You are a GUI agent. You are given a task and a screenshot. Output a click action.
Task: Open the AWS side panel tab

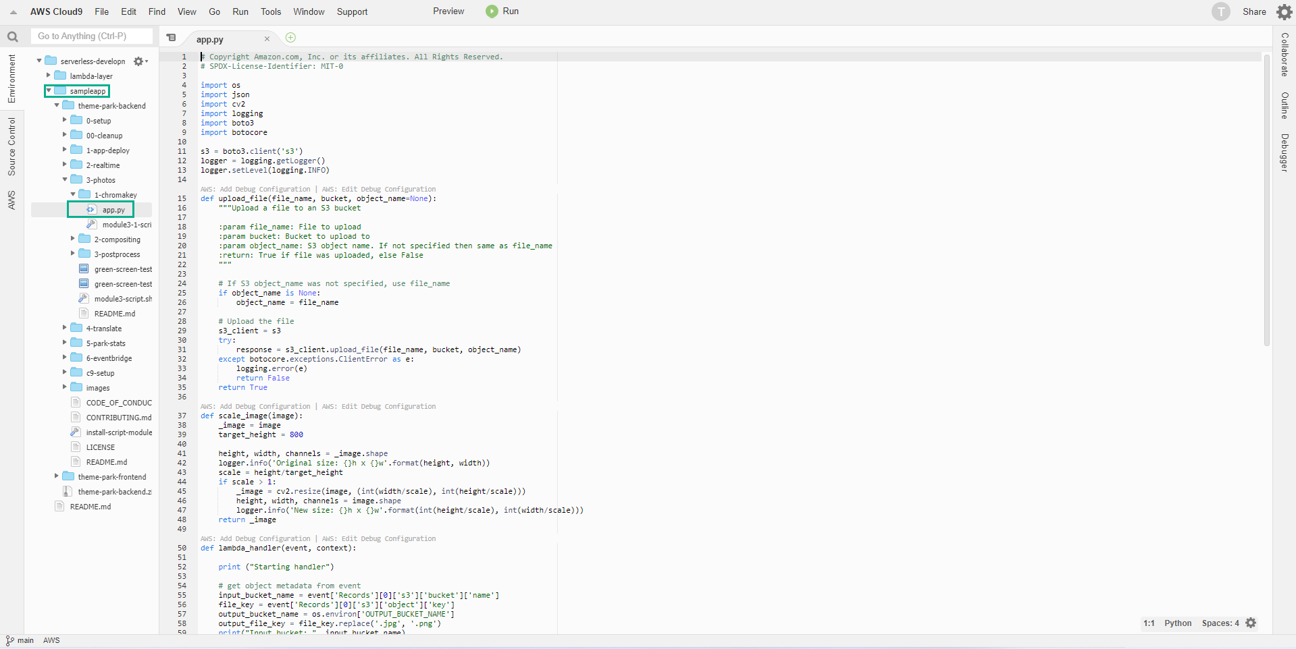tap(11, 200)
